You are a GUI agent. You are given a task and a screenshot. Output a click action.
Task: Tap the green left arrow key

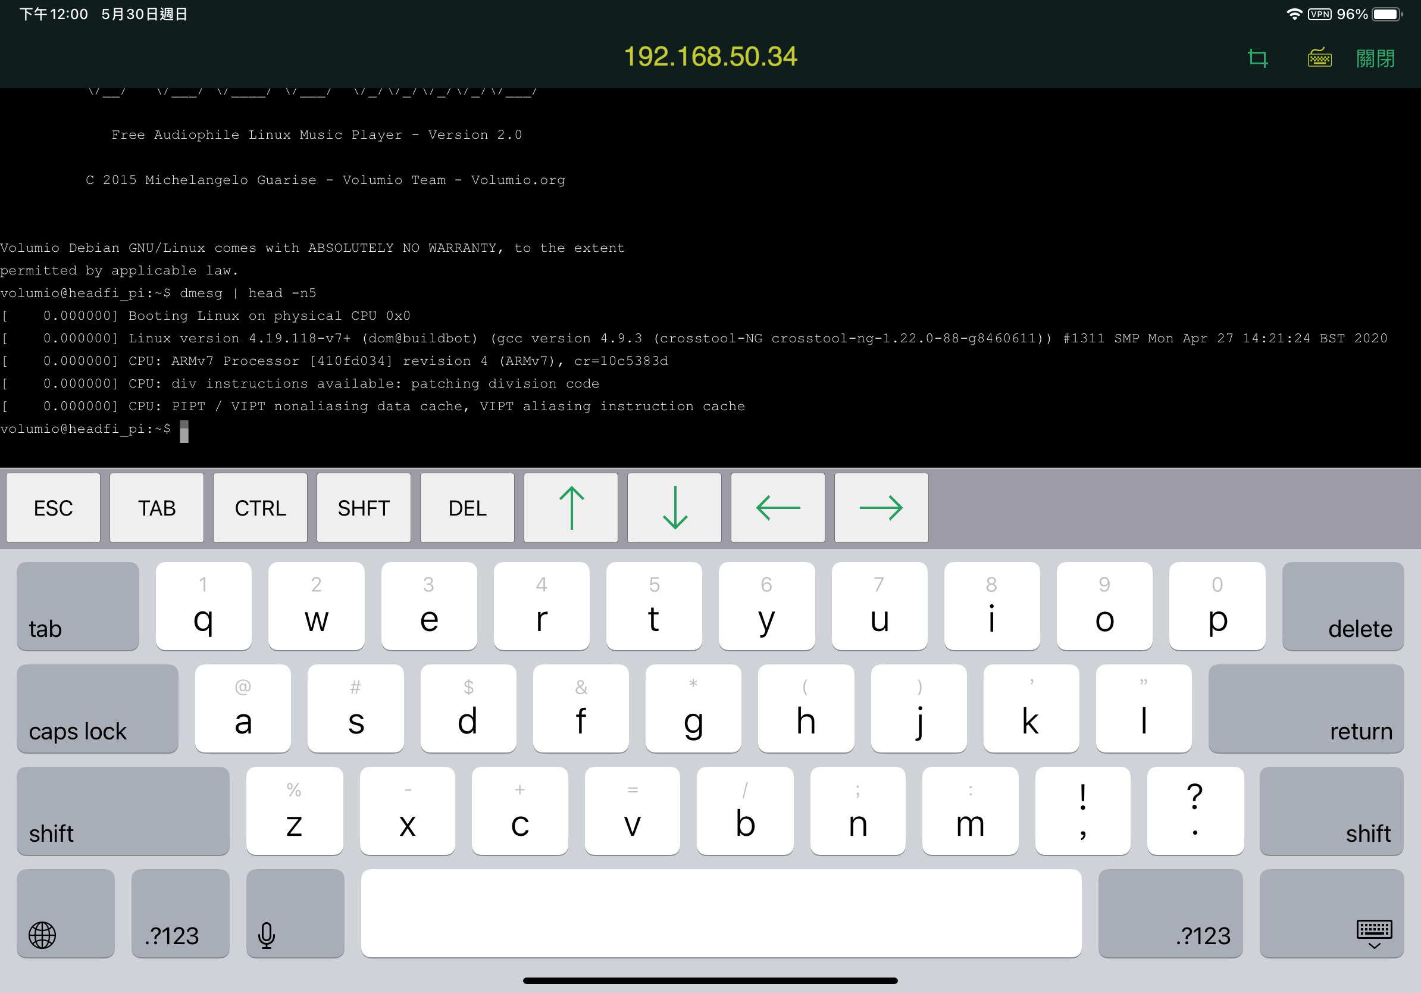(777, 508)
